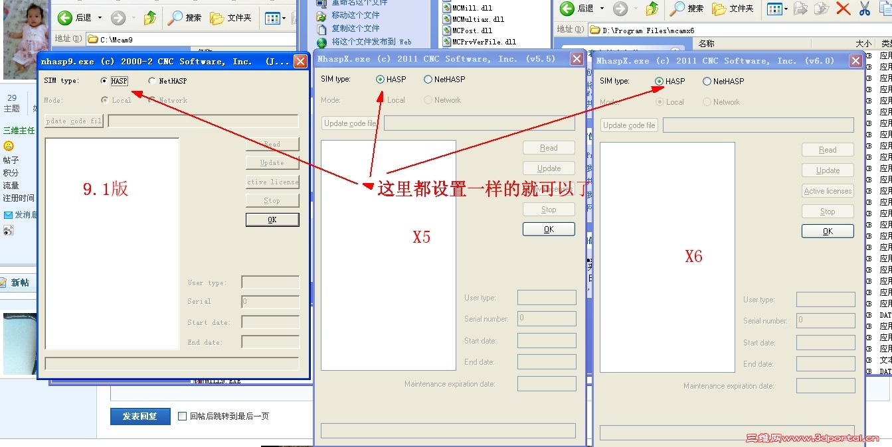This screenshot has height=447, width=892.
Task: Click OK in NhaspX v6.0 dialog
Action: point(828,231)
